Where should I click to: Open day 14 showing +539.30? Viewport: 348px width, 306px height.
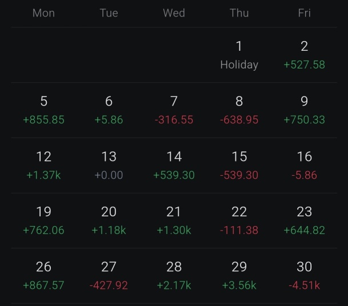tap(174, 166)
